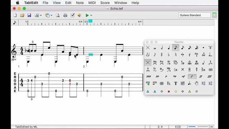
Task: Toggle the checkmark toolbar option
Action: [x=72, y=15]
